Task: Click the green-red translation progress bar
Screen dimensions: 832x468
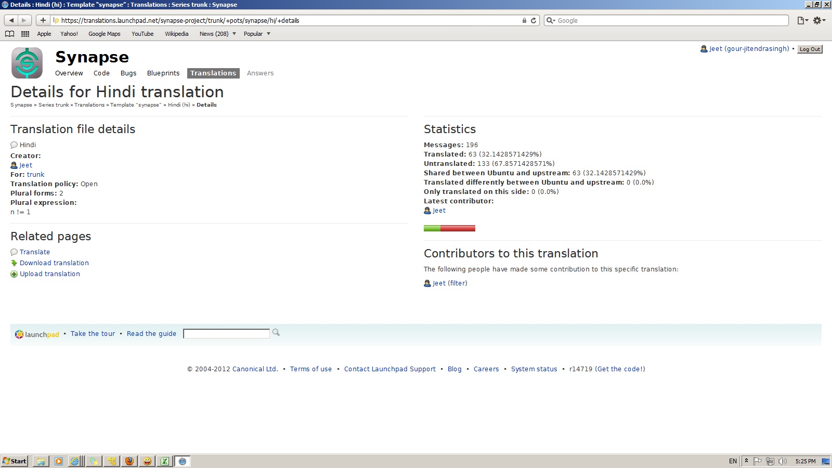Action: 449,228
